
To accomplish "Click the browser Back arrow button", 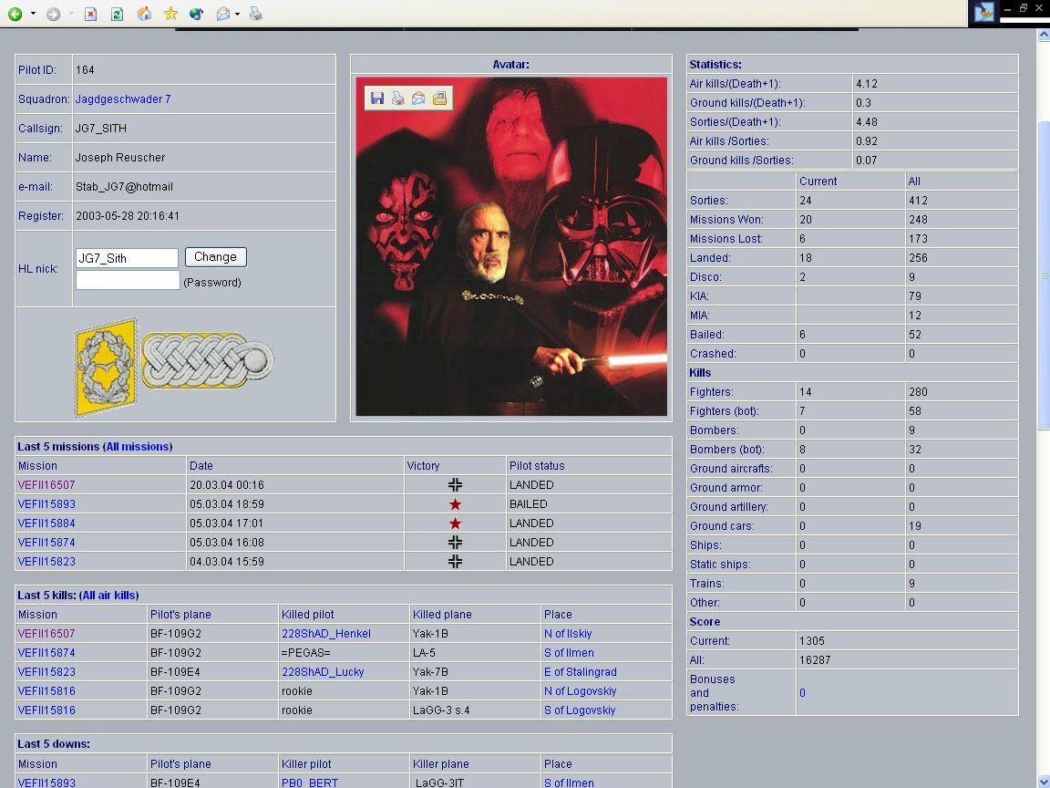I will click(15, 14).
